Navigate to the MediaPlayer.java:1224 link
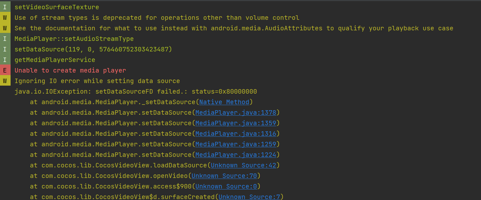This screenshot has width=481, height=200. 236,155
